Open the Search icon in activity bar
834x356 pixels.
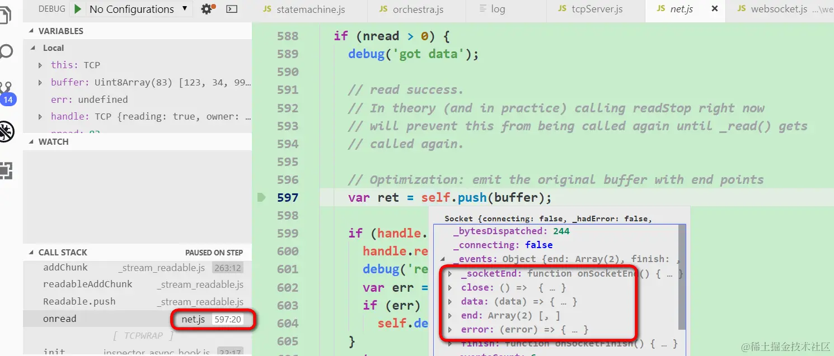[x=6, y=52]
